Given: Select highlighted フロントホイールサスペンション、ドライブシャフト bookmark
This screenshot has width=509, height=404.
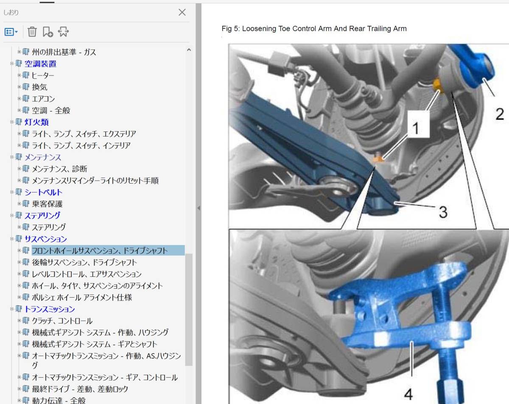Looking at the screenshot, I should pyautogui.click(x=108, y=251).
